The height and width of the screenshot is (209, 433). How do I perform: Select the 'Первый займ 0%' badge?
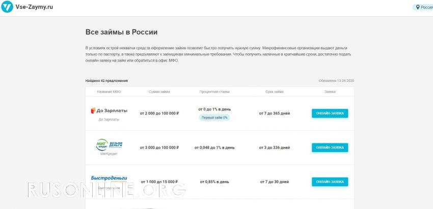[x=214, y=117]
